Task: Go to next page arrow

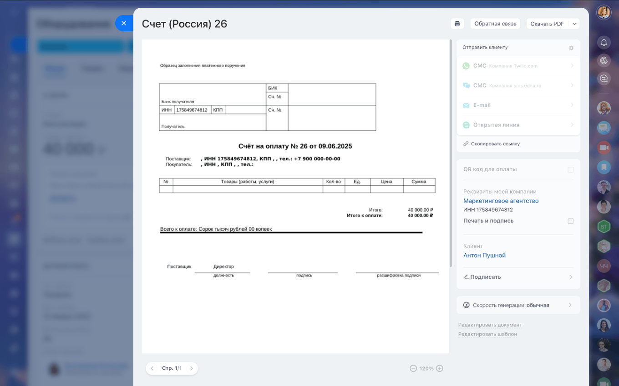Action: pyautogui.click(x=192, y=368)
